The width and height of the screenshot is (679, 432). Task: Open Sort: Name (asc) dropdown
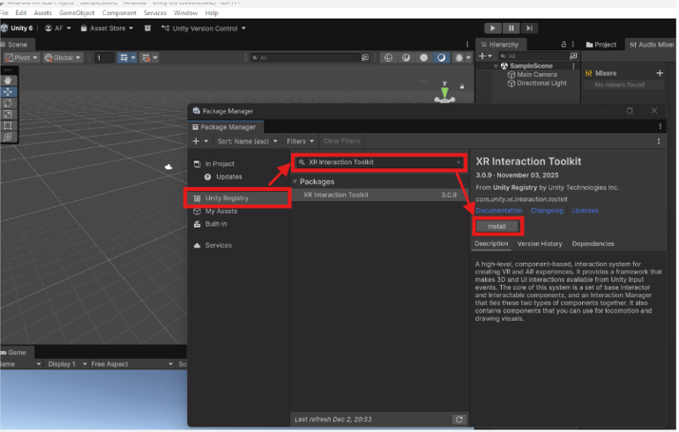(x=247, y=141)
